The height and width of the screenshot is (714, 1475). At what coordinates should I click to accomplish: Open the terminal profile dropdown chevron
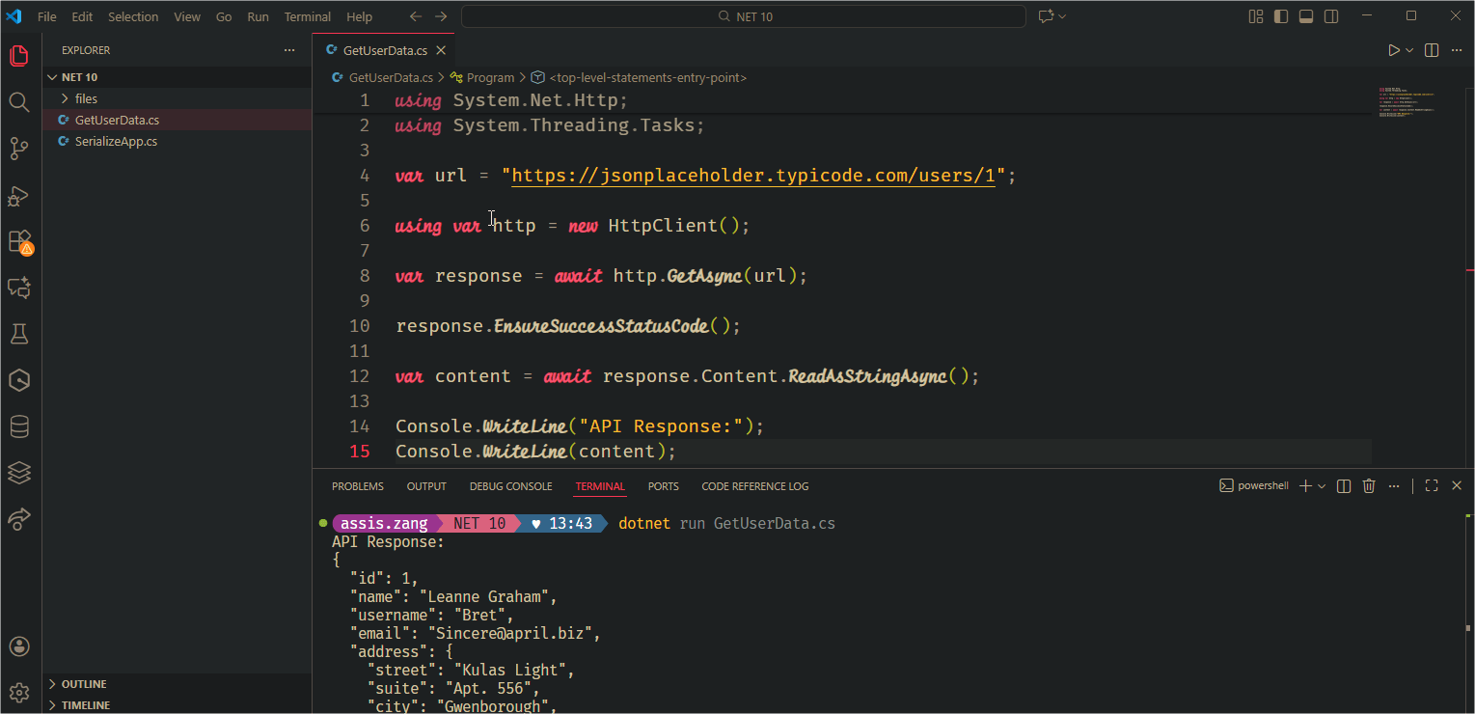tap(1324, 485)
